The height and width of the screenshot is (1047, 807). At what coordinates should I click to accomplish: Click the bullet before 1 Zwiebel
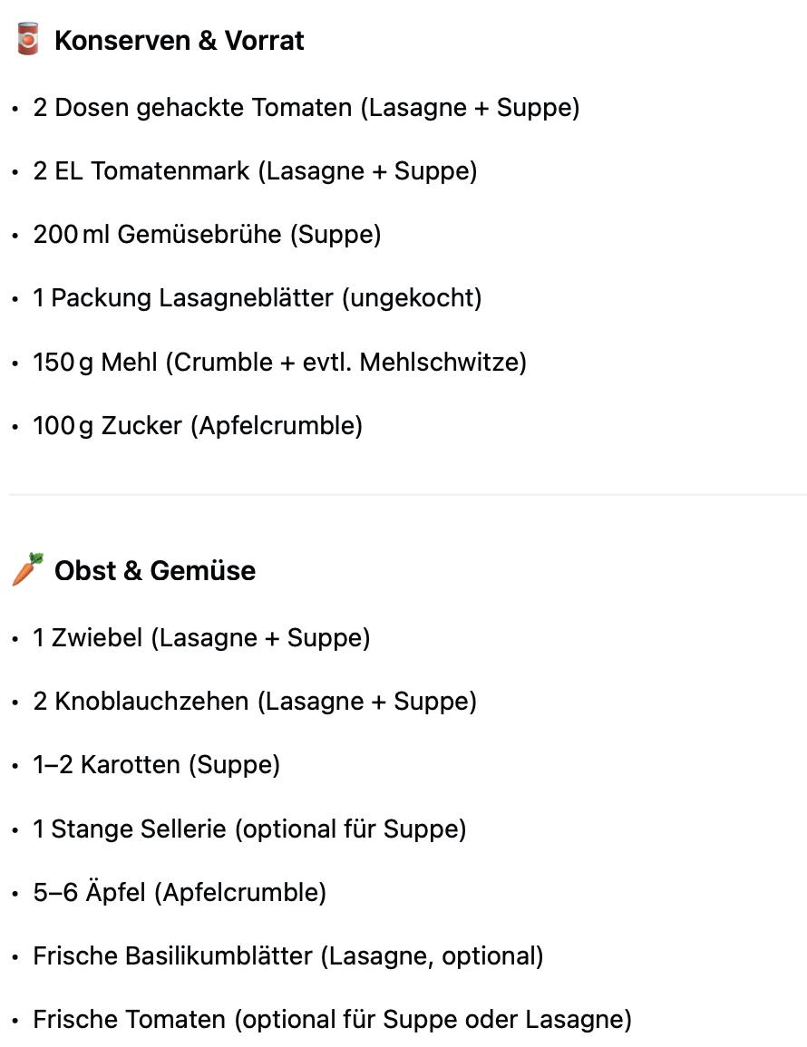tap(15, 639)
